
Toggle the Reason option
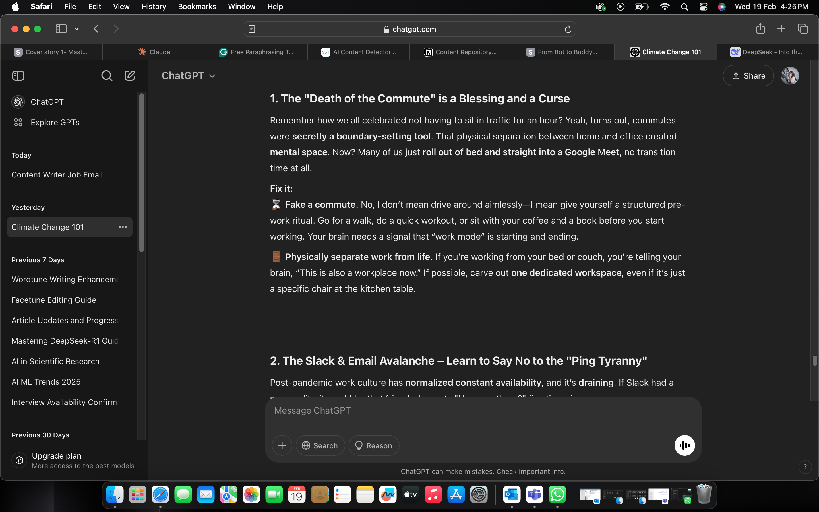[374, 445]
